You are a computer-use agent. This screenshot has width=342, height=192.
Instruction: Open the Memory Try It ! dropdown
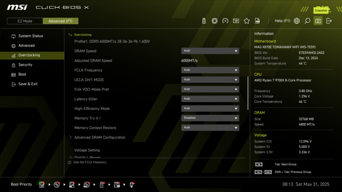[210, 118]
